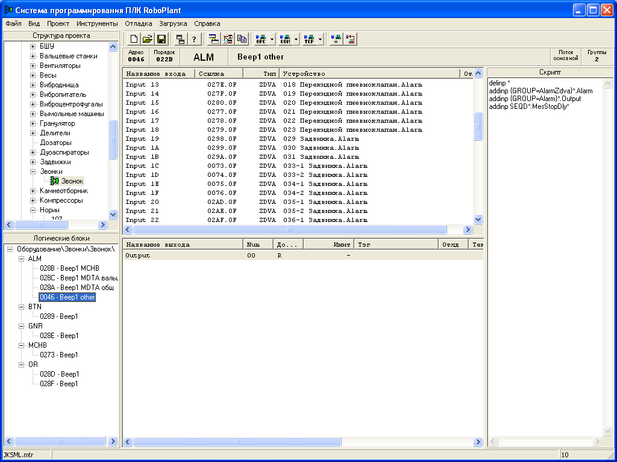
Task: Select the 0289 - Beep1 block under BTN
Action: tap(59, 316)
